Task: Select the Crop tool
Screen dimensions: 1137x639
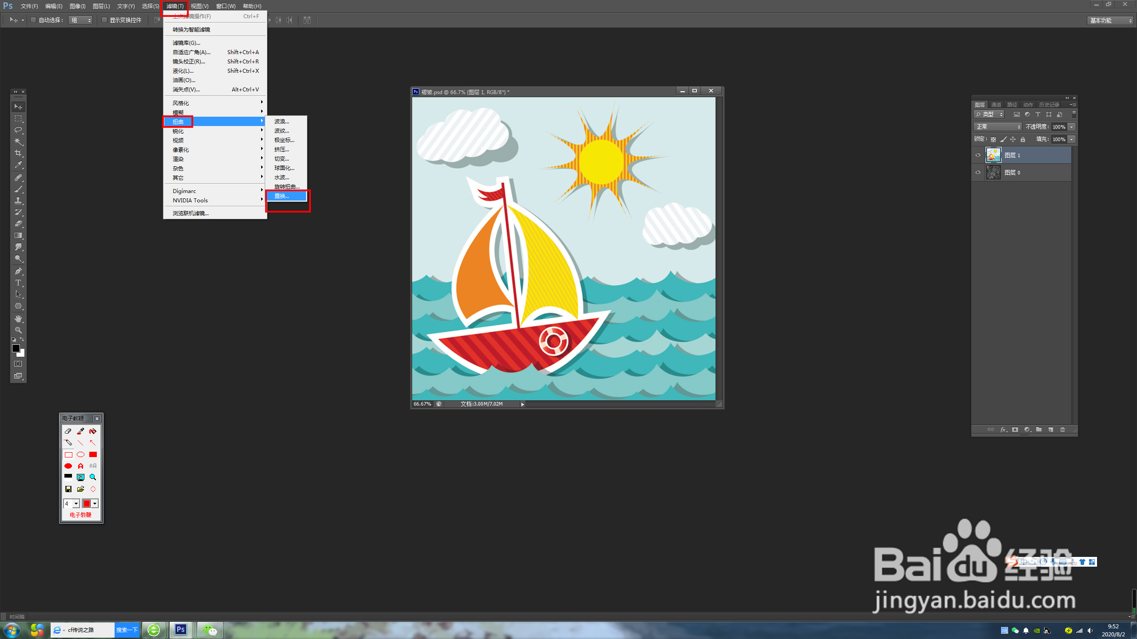Action: (18, 153)
